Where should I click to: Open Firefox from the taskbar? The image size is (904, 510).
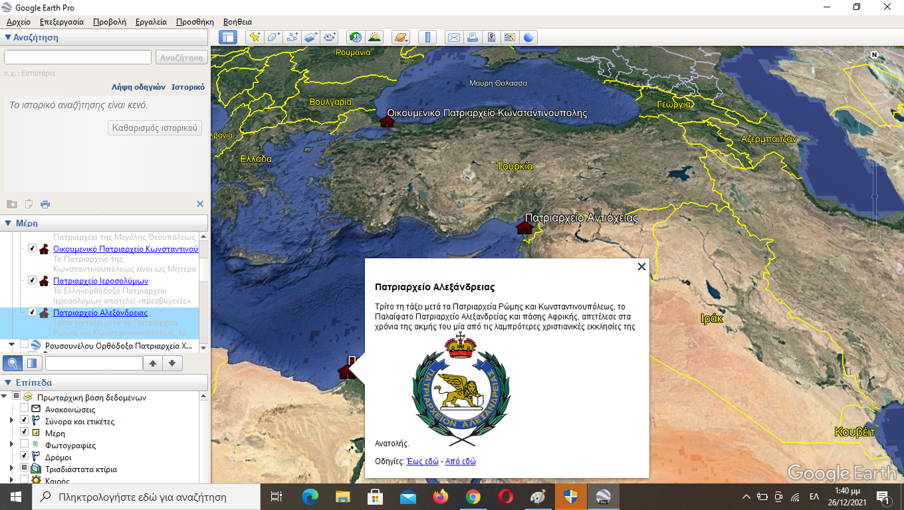click(440, 496)
